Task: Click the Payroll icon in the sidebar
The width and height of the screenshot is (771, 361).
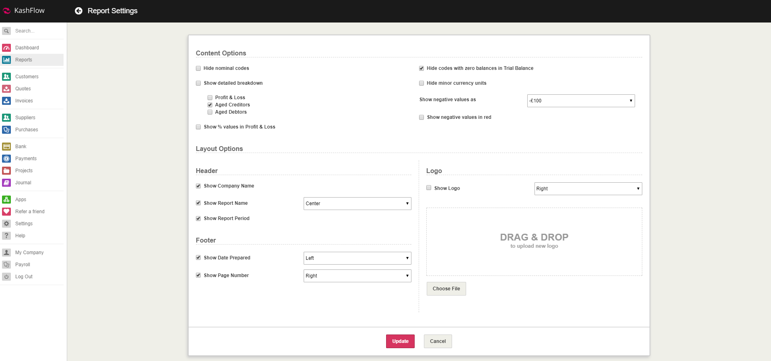Action: point(6,265)
